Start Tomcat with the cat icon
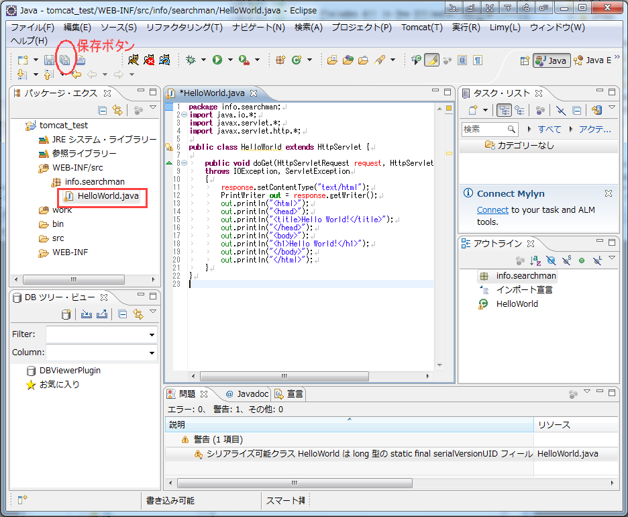Viewport: 628px width, 517px height. [134, 60]
